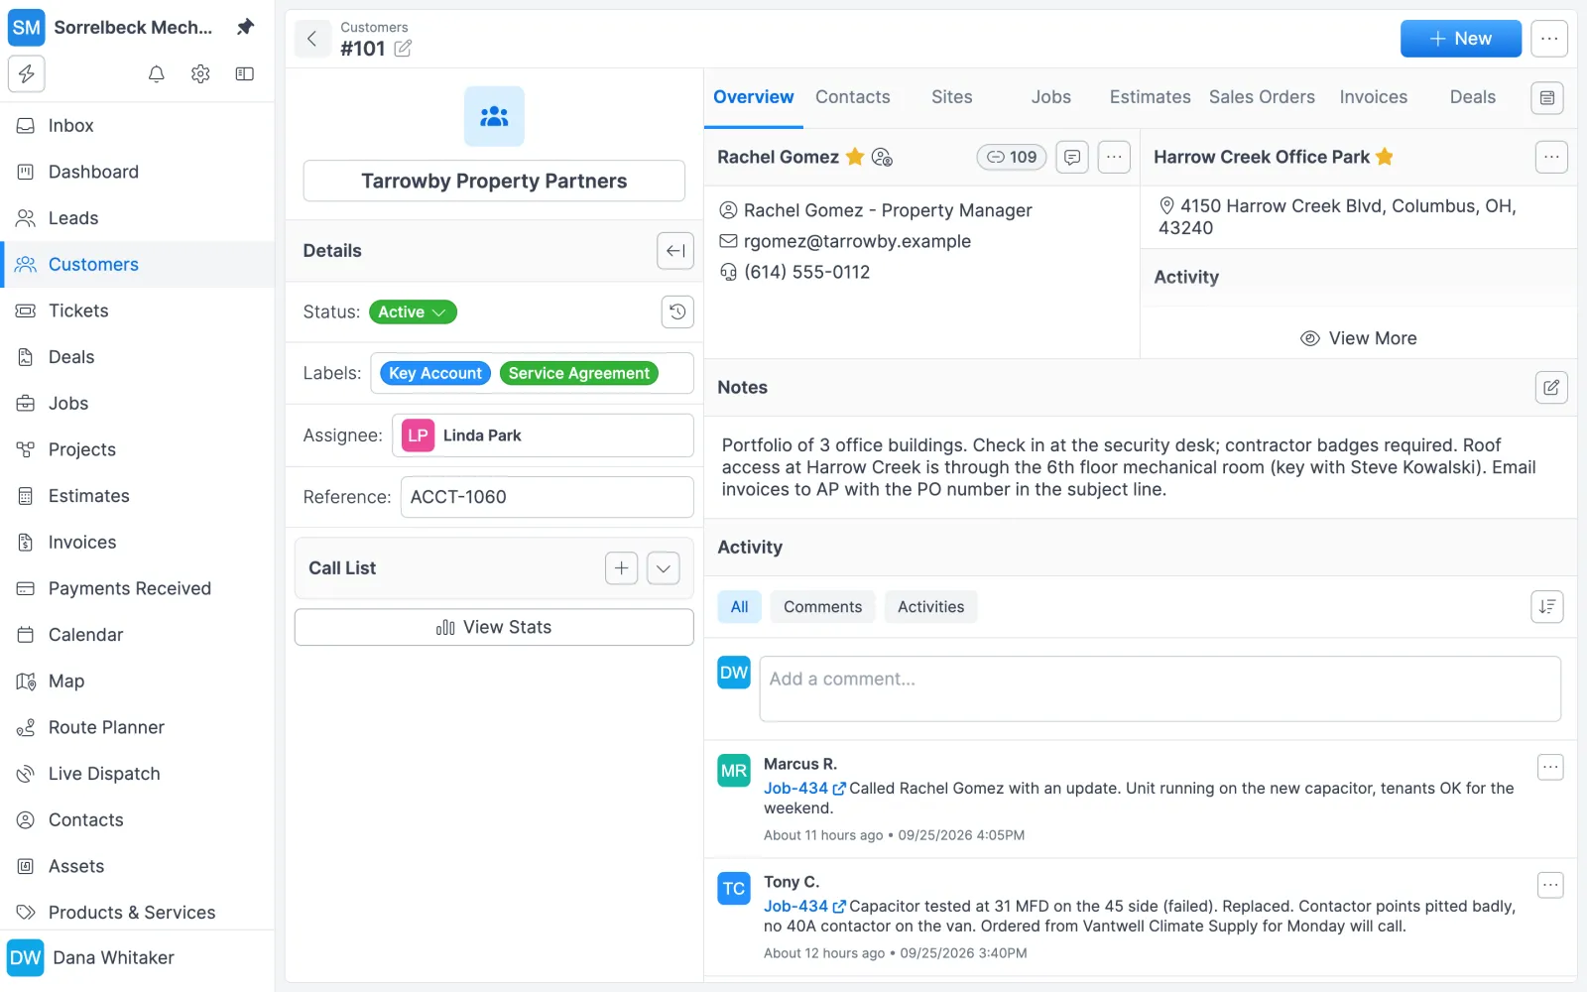Change activity sort order
The image size is (1587, 992).
1547,607
